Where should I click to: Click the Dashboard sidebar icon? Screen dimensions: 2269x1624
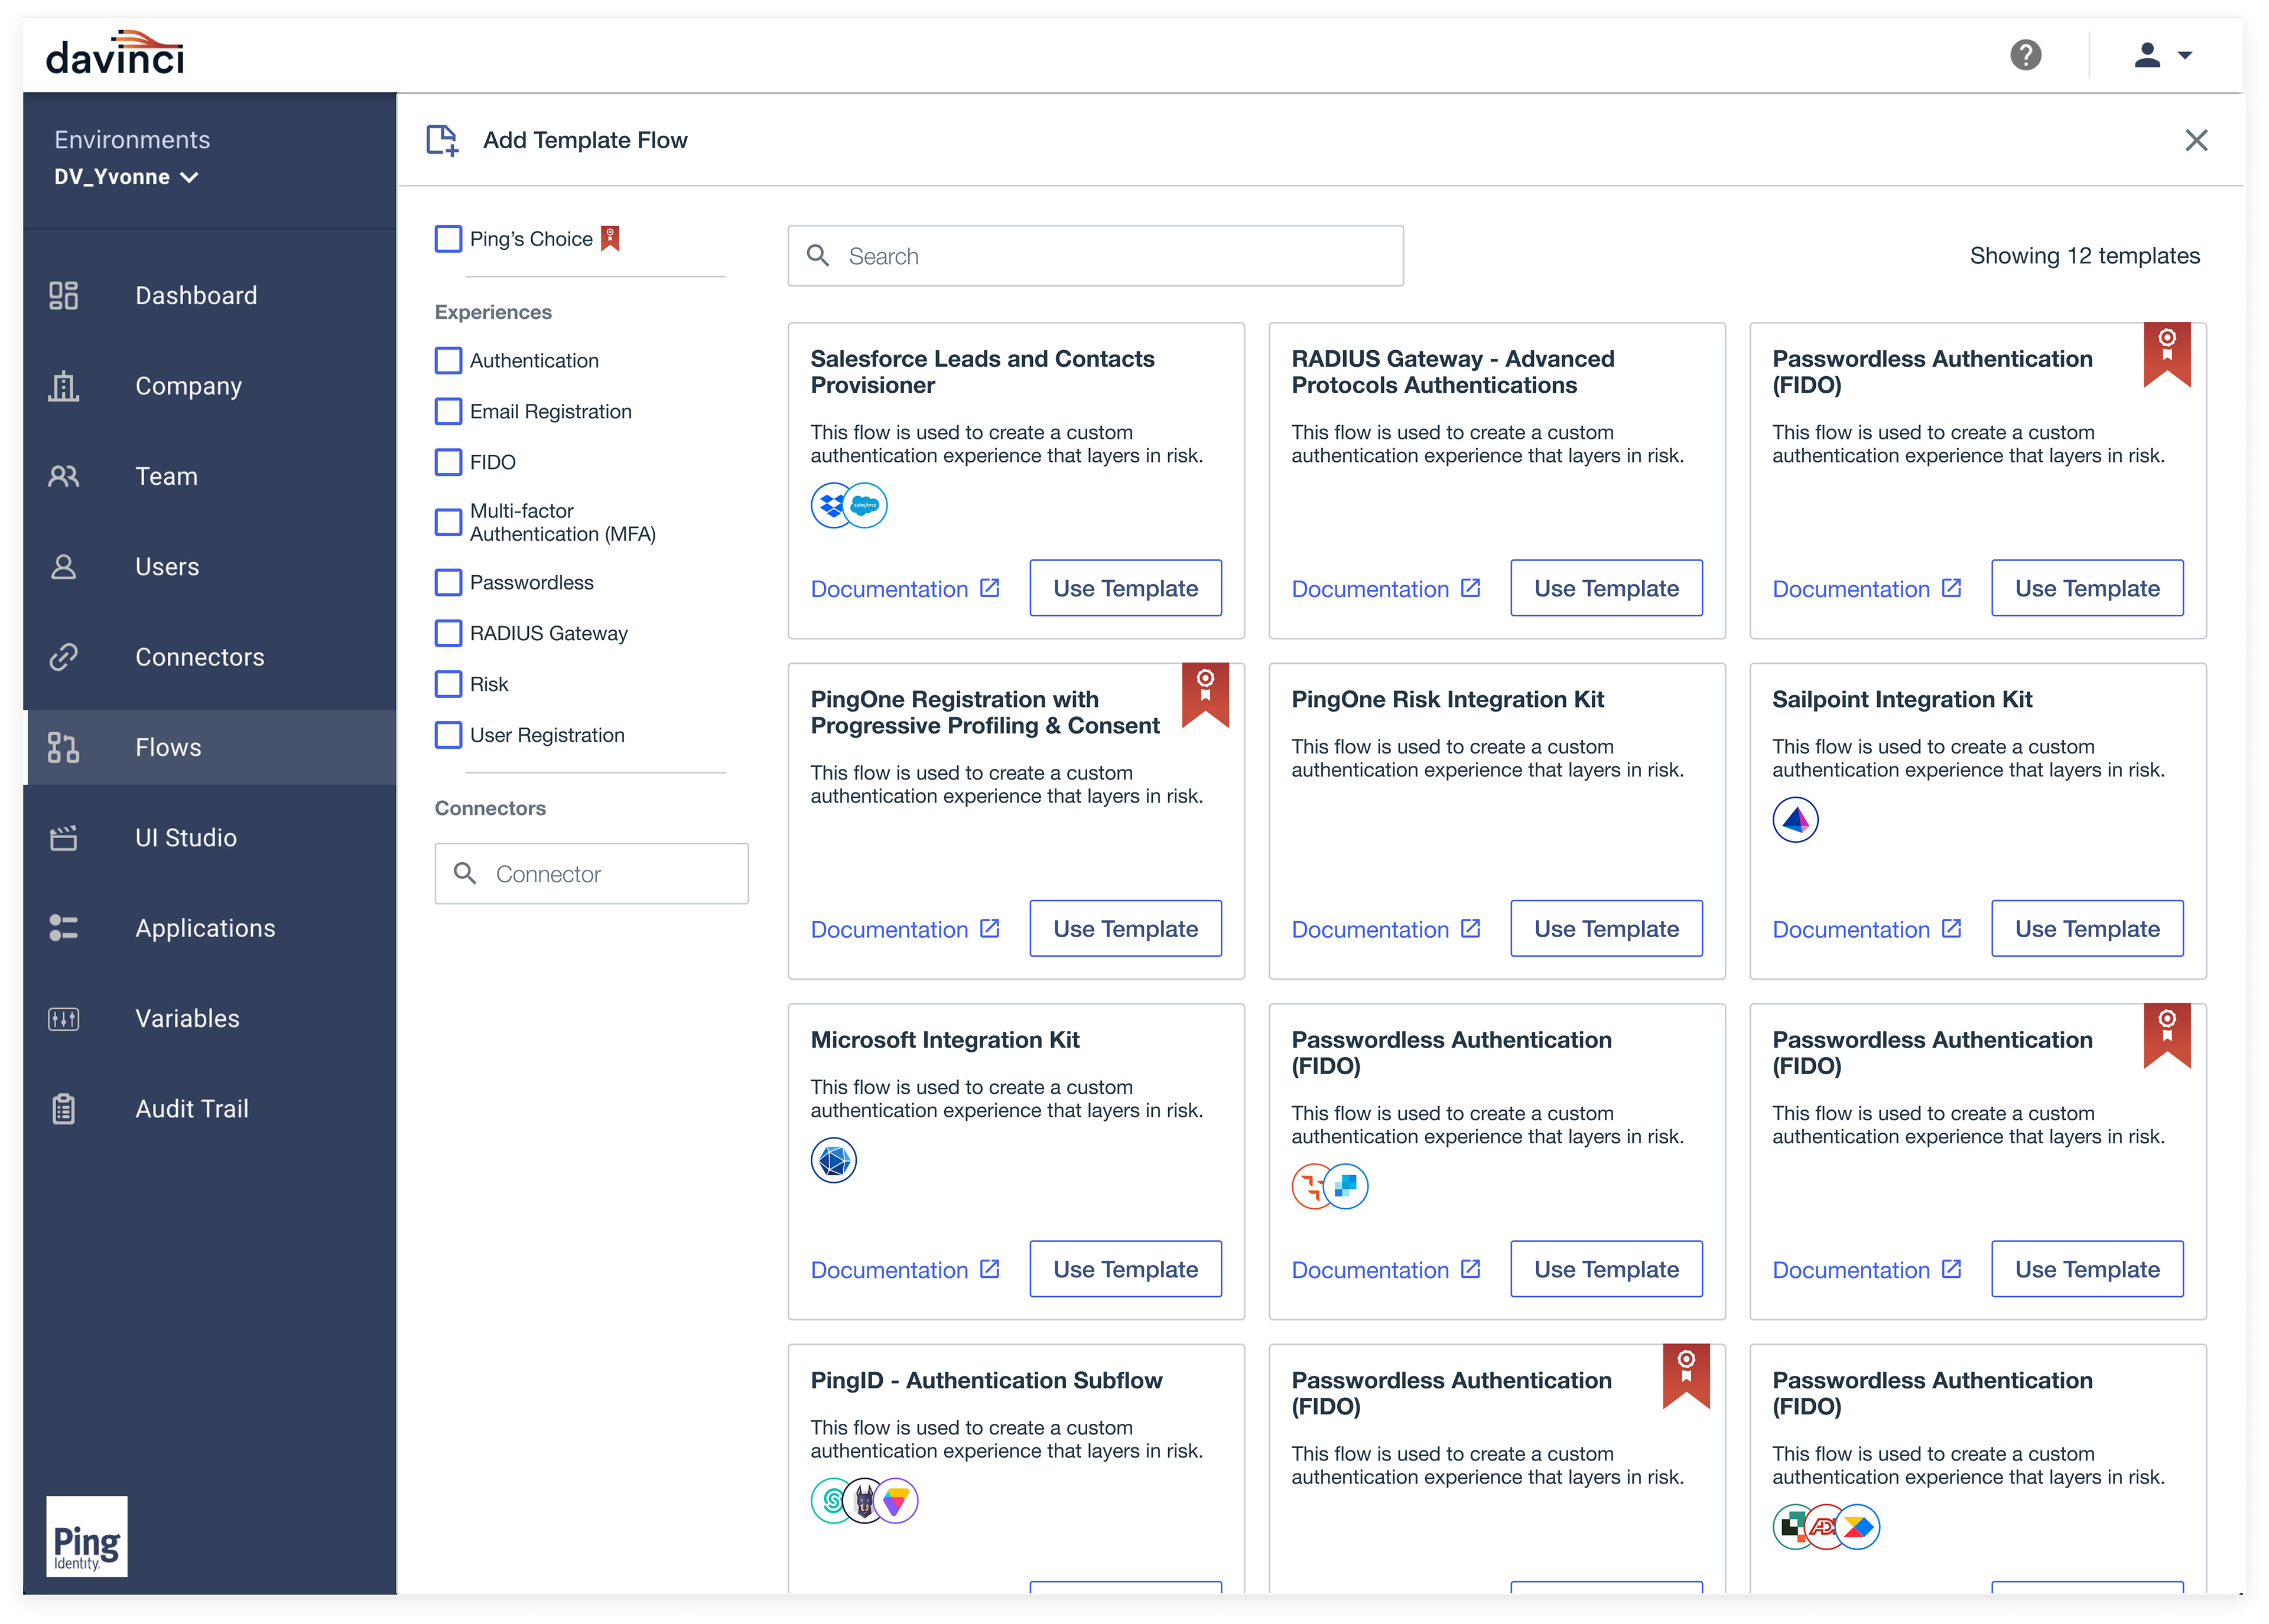tap(64, 296)
